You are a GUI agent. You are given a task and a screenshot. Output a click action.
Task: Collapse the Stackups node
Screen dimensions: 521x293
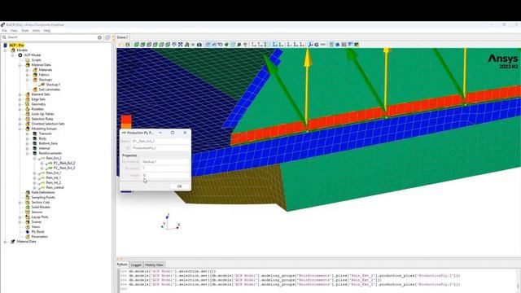(x=27, y=80)
